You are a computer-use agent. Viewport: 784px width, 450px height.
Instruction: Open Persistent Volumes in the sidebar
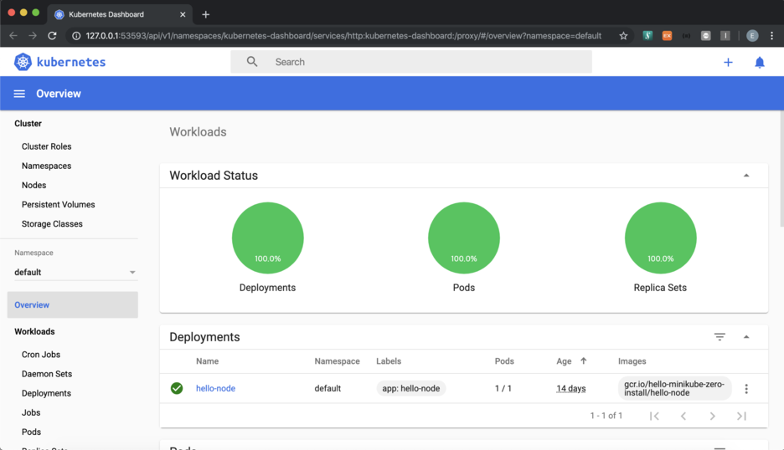(58, 204)
